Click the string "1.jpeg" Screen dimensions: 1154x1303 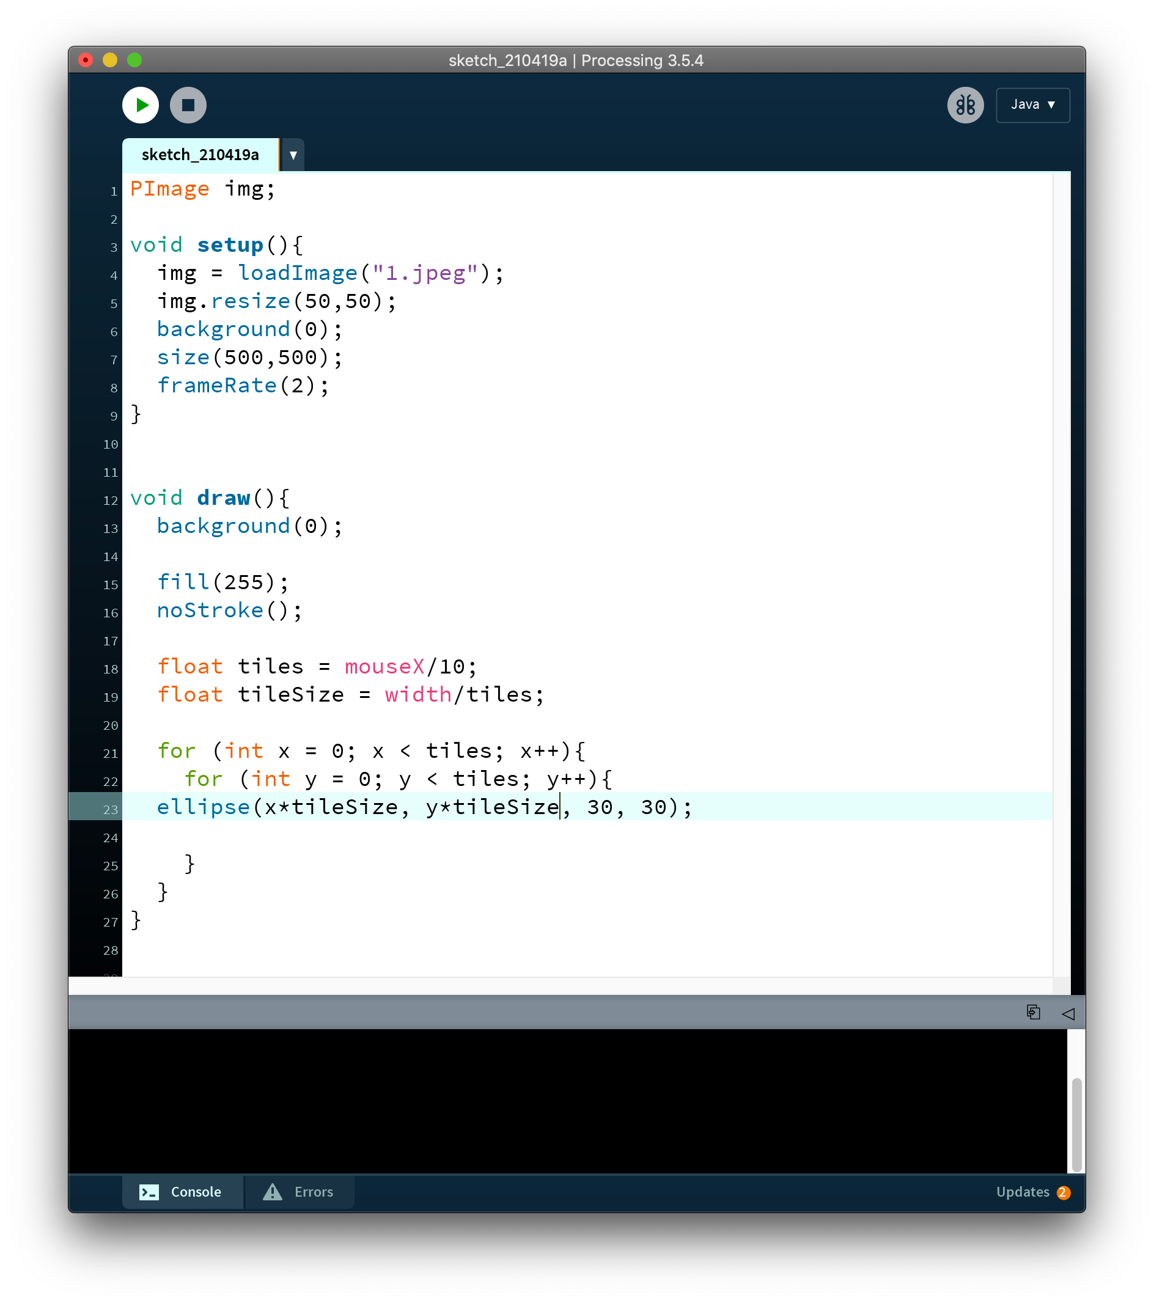[x=425, y=273]
